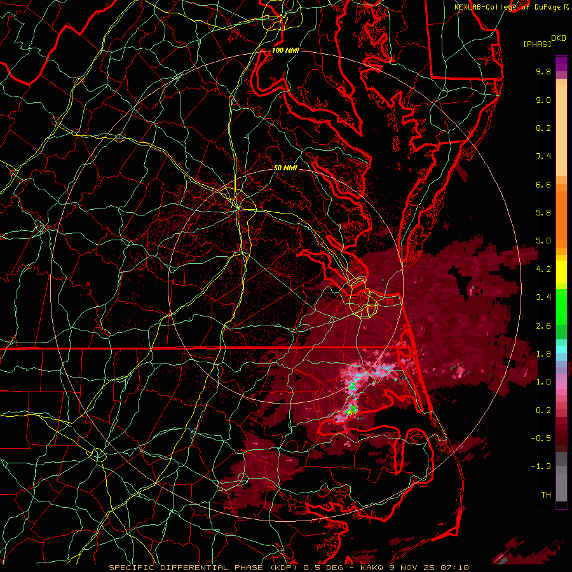Pick the yellow segment of the color bar
The image size is (572, 572).
click(561, 272)
